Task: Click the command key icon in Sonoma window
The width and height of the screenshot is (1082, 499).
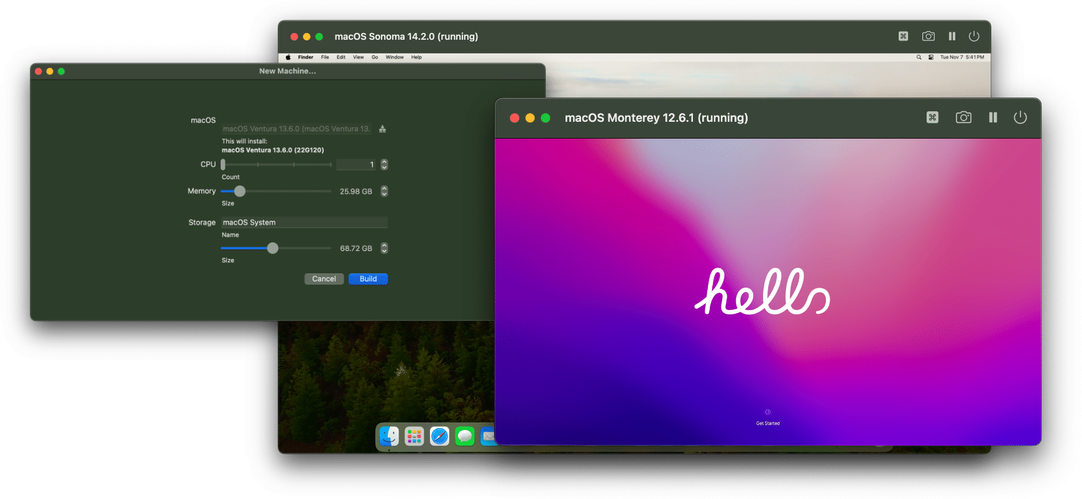Action: pos(904,36)
